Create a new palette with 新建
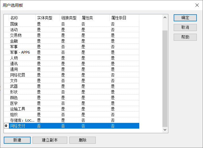Screen dimensions: 203x148 [x=17, y=140]
